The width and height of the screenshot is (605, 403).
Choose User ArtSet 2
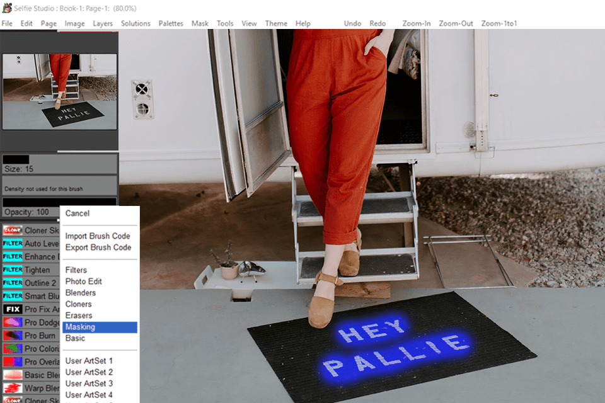click(89, 372)
